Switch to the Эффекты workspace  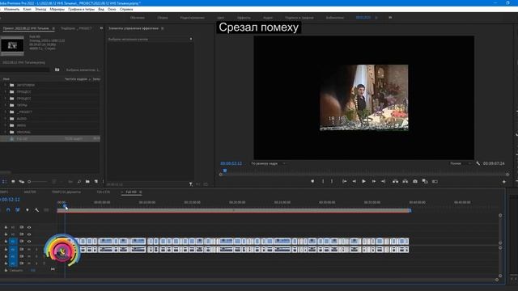tap(244, 18)
